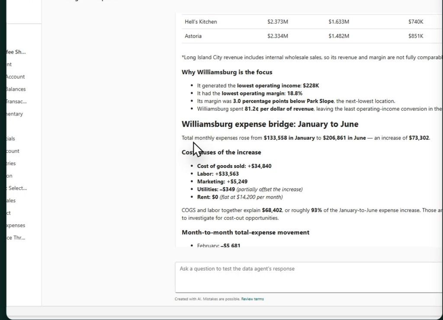Click the 'Utilities: –$349' bullet
Image resolution: width=443 pixels, height=320 pixels.
click(250, 189)
